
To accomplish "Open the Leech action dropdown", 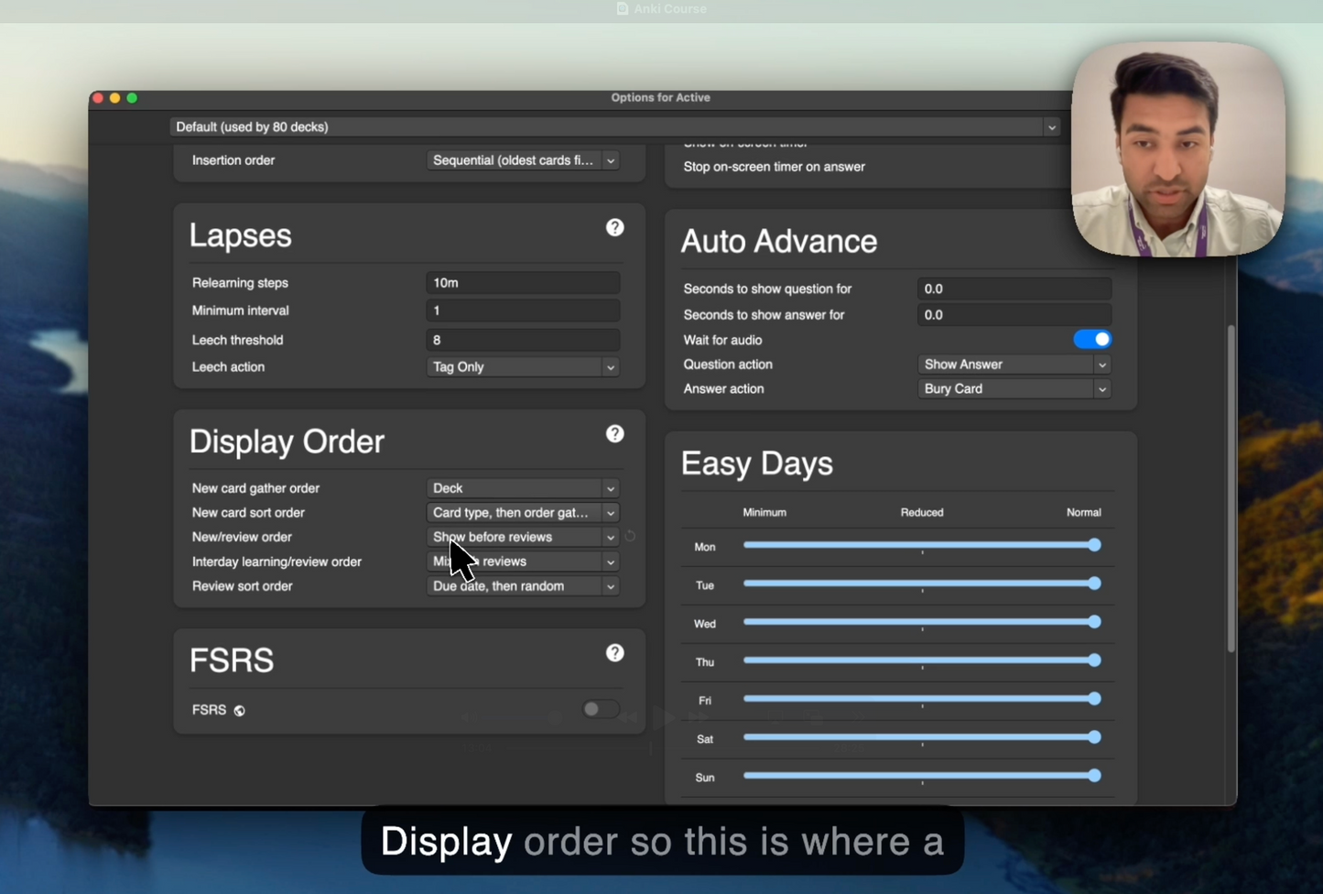I will pyautogui.click(x=522, y=367).
